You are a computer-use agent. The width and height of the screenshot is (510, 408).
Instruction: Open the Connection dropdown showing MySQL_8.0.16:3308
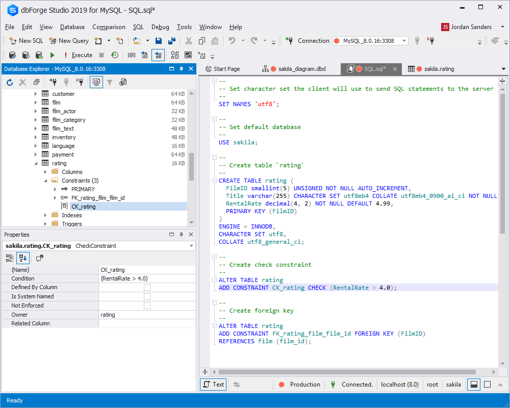coord(405,40)
